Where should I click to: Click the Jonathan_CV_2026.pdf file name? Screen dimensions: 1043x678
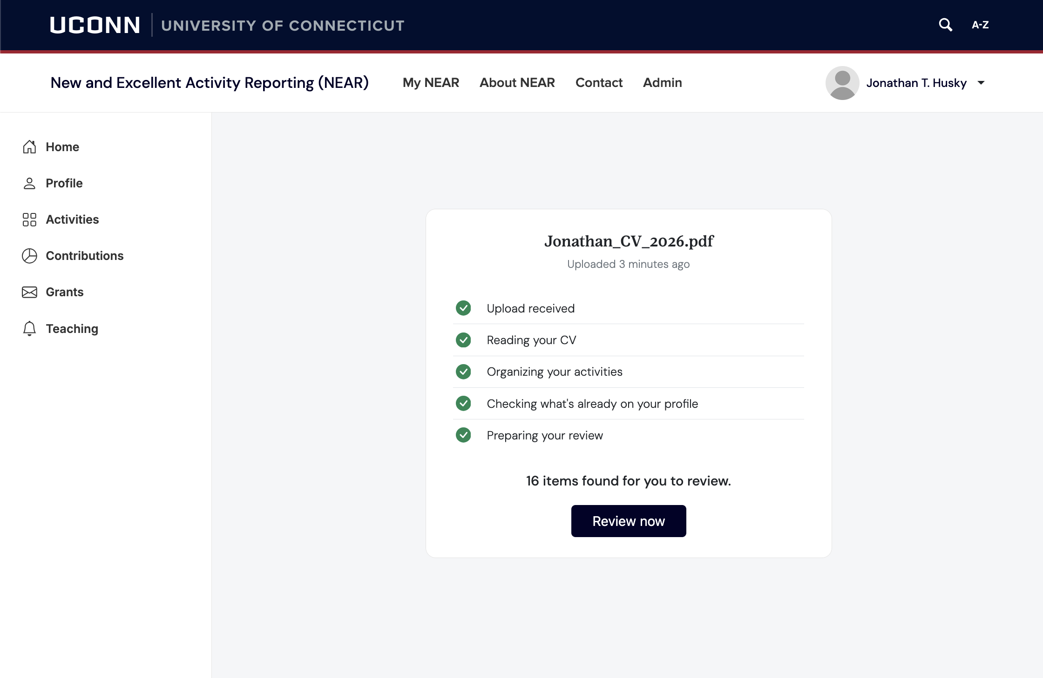click(629, 241)
